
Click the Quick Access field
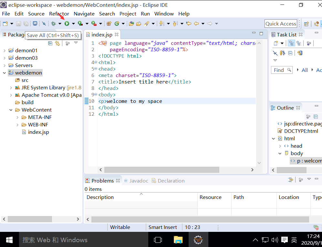coord(281,24)
